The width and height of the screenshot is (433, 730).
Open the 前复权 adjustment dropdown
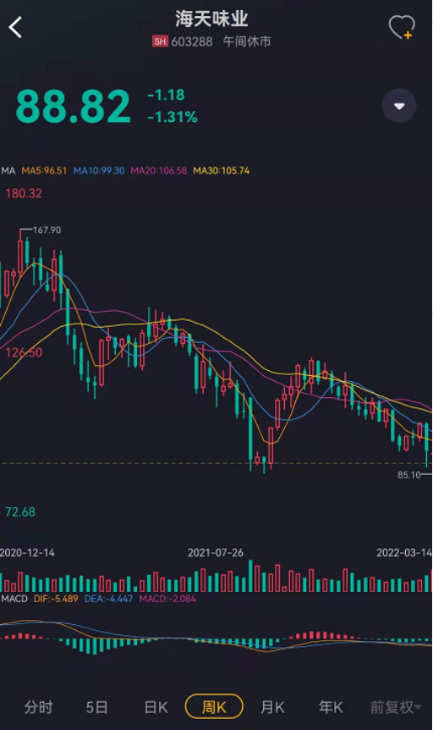click(x=396, y=707)
